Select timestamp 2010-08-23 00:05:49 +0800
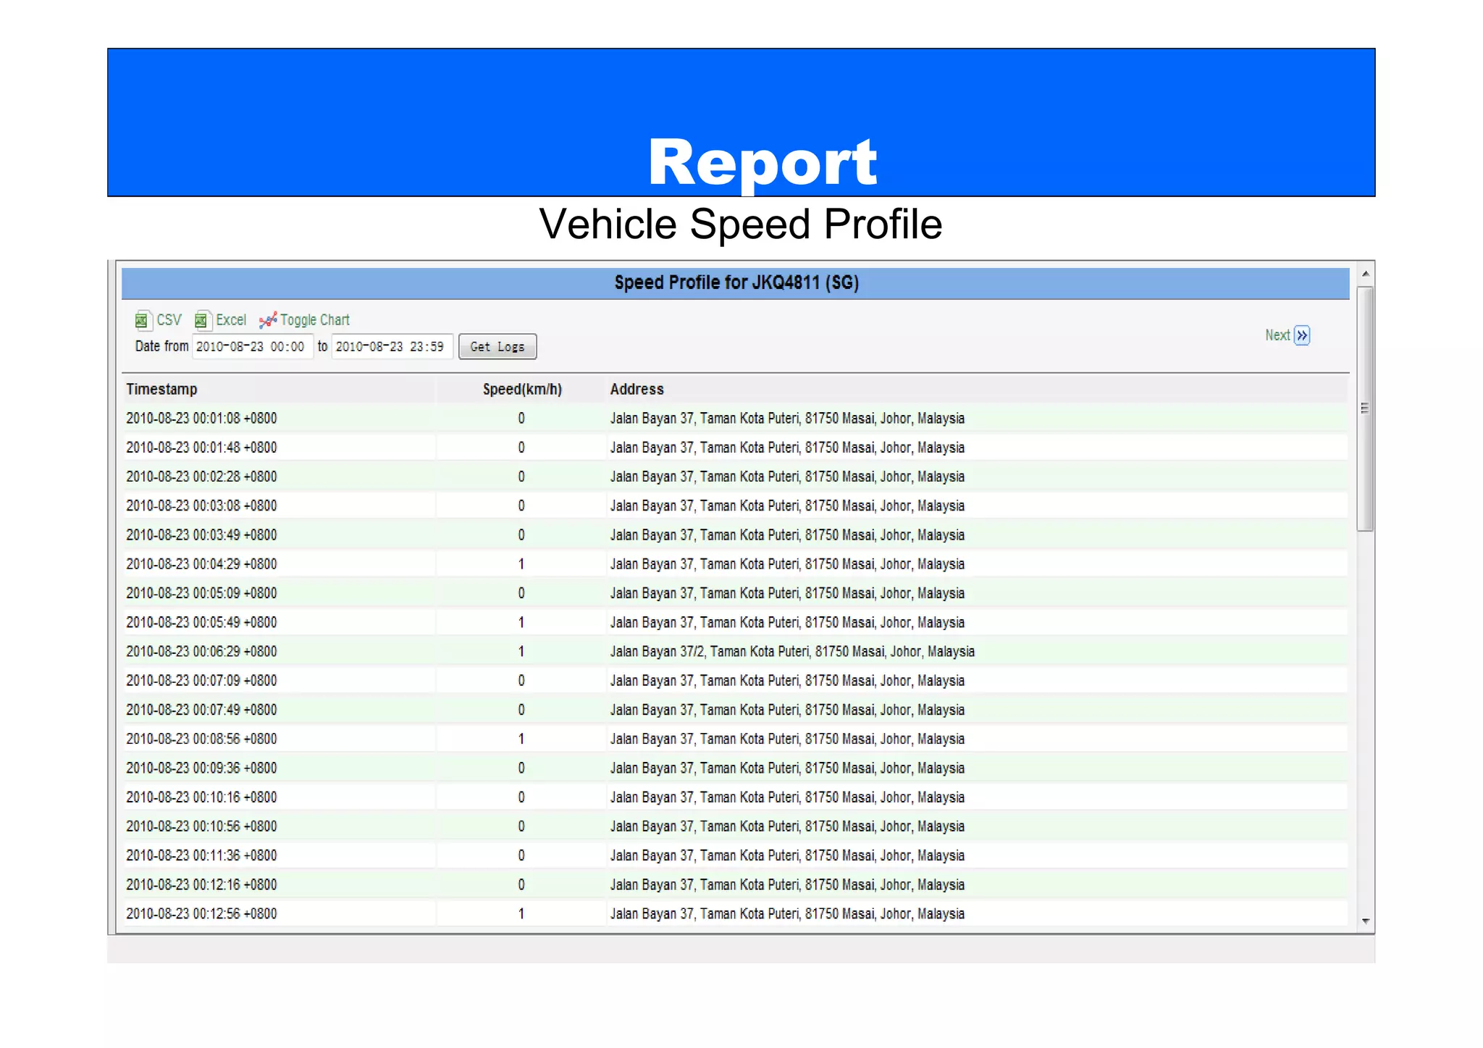The height and width of the screenshot is (1048, 1483). 201,622
